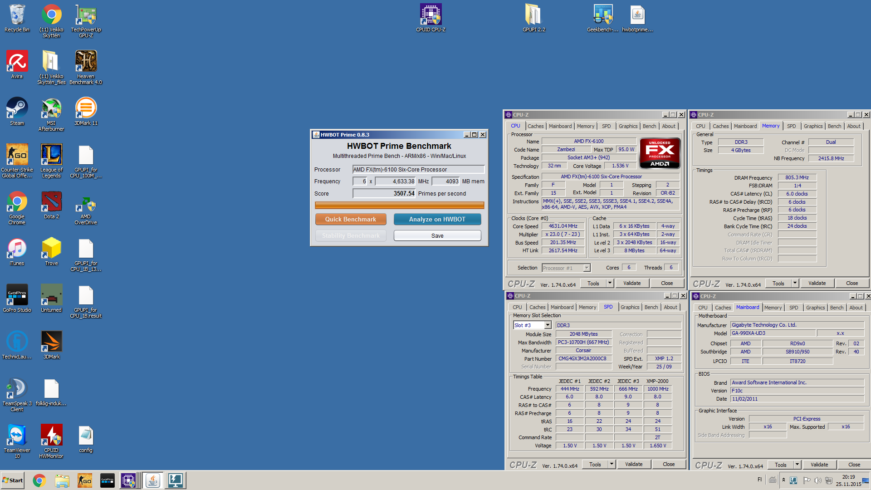The height and width of the screenshot is (490, 871).
Task: Click the Processor name field in HWBOT Prime
Action: pyautogui.click(x=418, y=169)
